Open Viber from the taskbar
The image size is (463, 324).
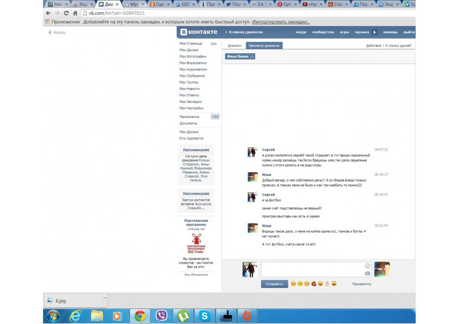162,316
